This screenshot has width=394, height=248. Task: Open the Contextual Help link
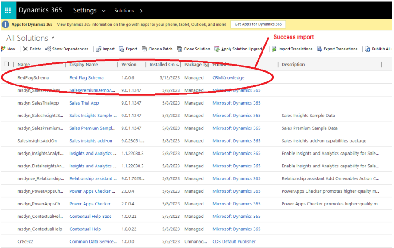pos(85,229)
